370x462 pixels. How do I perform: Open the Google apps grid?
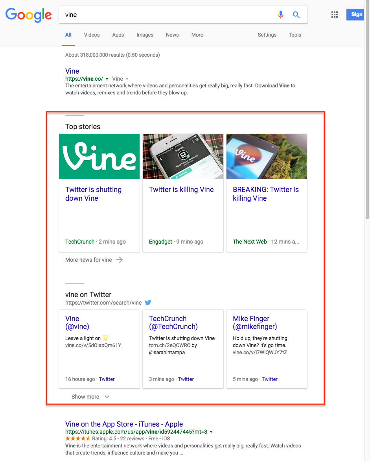(334, 15)
